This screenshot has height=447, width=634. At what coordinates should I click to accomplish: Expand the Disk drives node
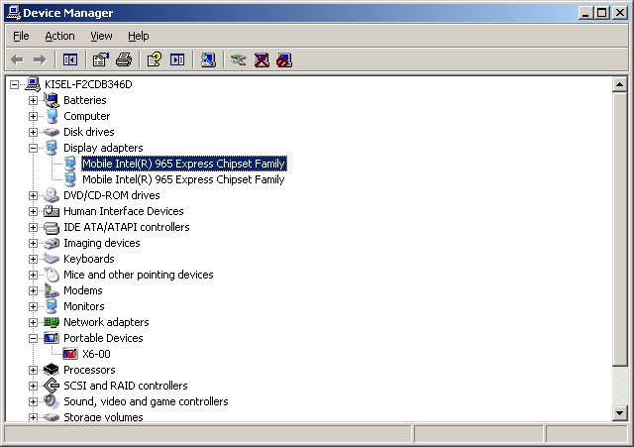(33, 132)
